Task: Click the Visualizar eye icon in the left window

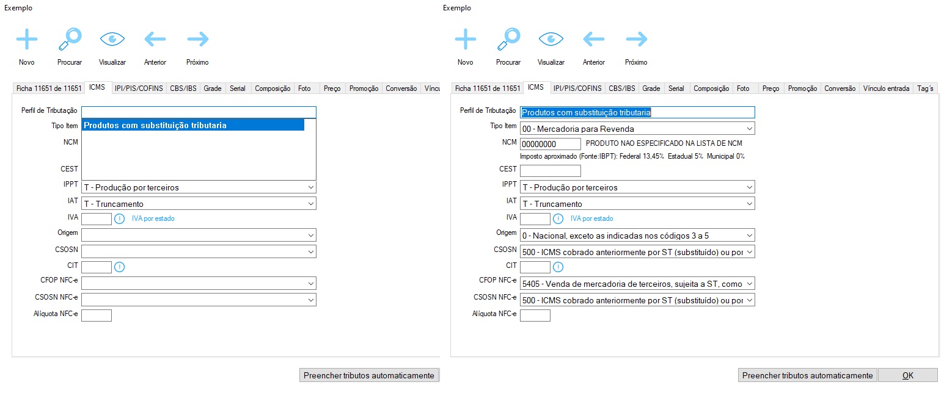Action: pos(112,40)
